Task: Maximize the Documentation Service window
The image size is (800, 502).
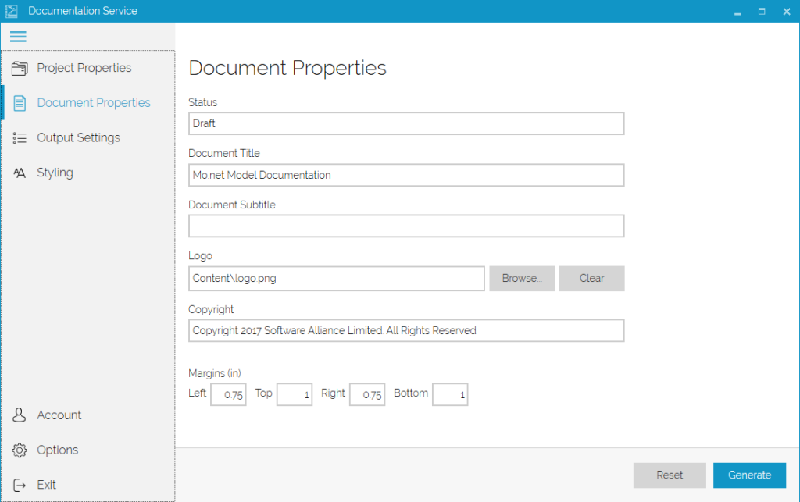Action: (762, 11)
